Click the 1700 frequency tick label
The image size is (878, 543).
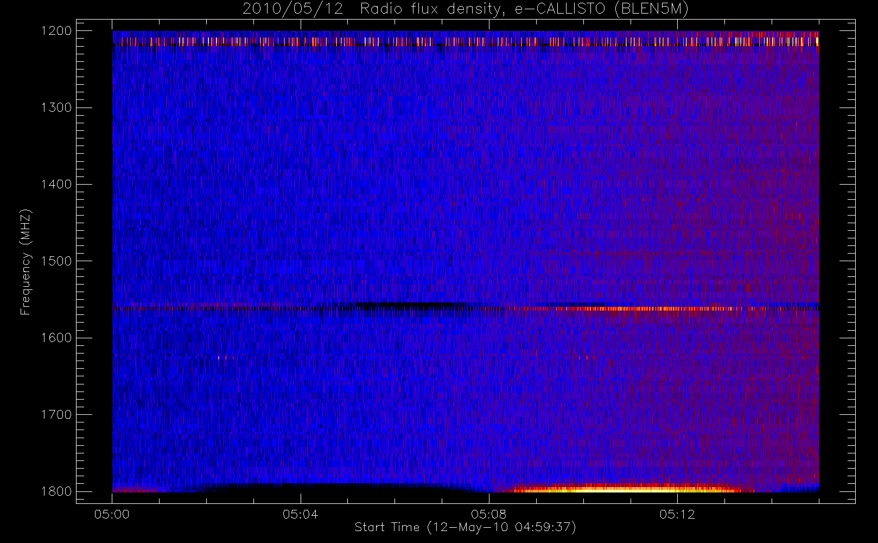(x=56, y=414)
